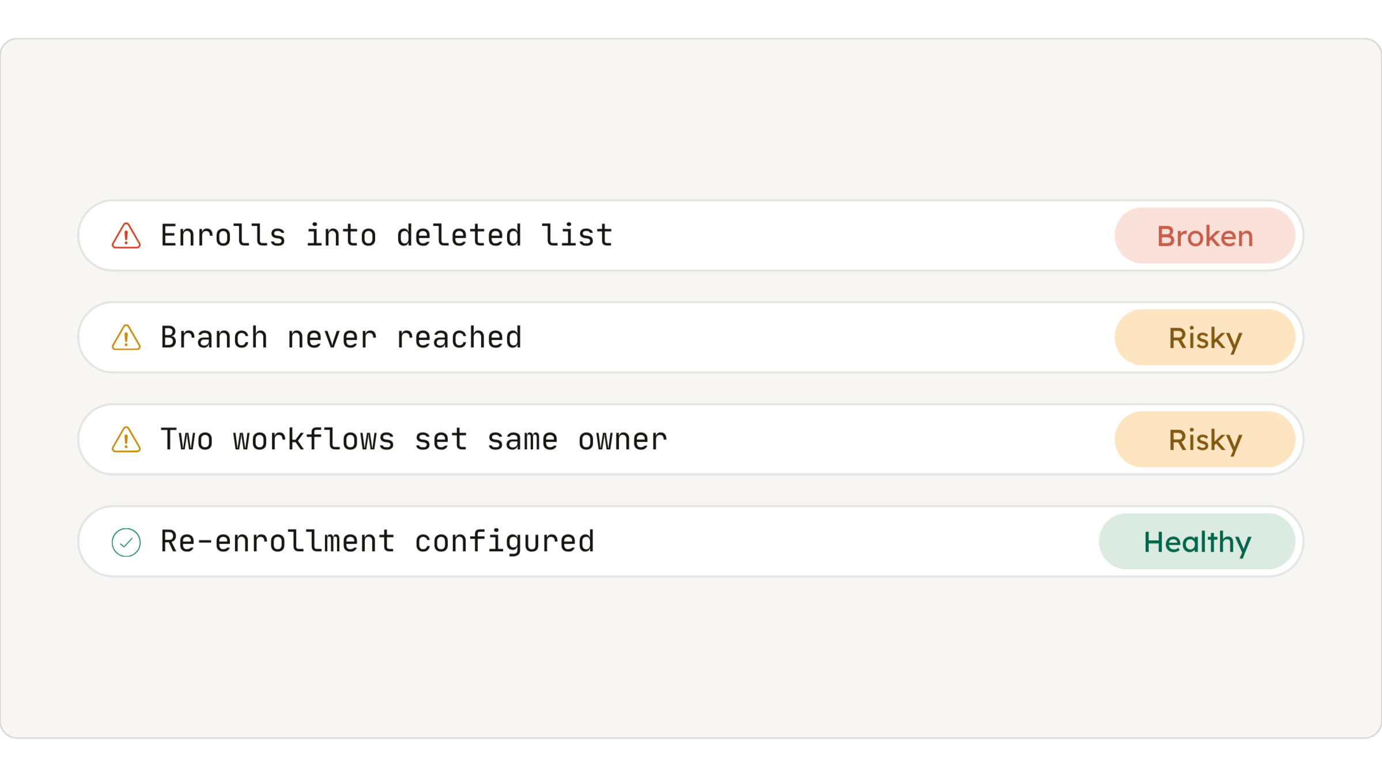Select Risky badge on Two workflows row
Screen dimensions: 1382x777
click(x=1204, y=439)
